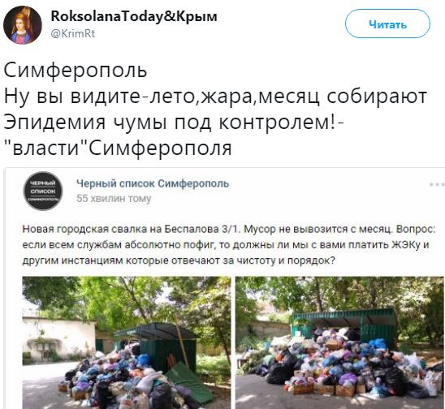This screenshot has height=409, width=445.
Task: Click the 55 хвилин тому timestamp
Action: pyautogui.click(x=114, y=199)
